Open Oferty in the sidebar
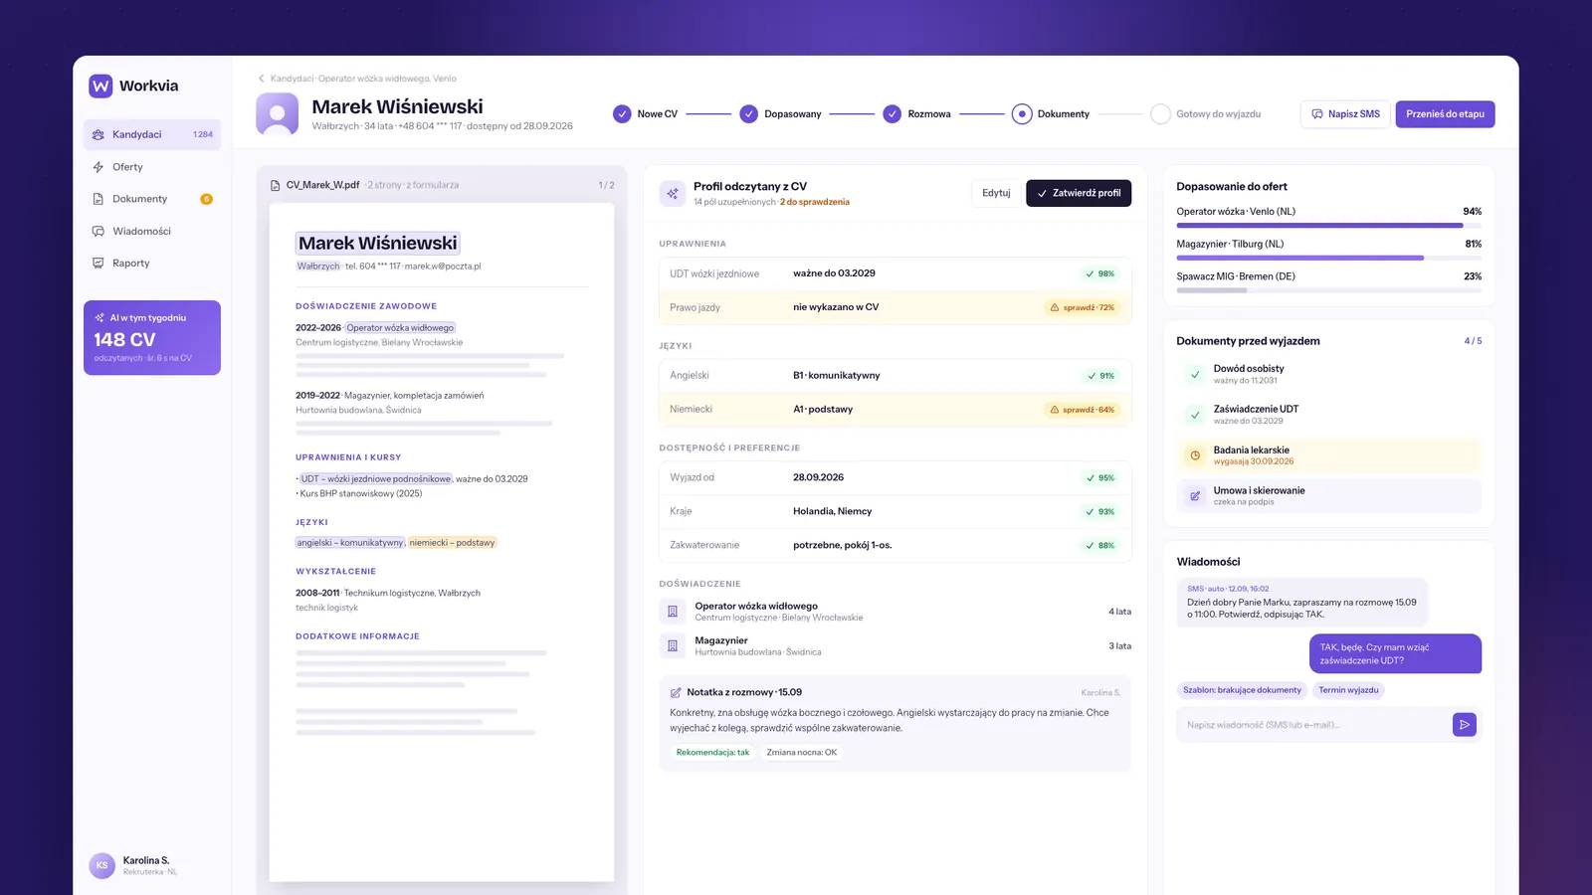Image resolution: width=1592 pixels, height=895 pixels. 152,167
